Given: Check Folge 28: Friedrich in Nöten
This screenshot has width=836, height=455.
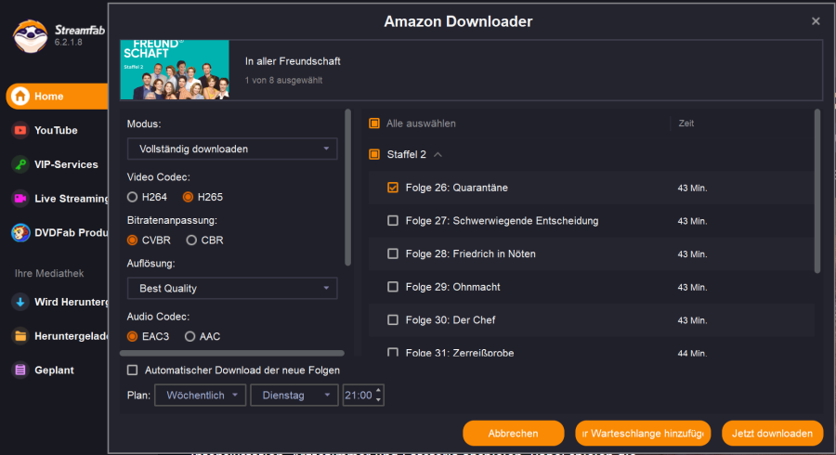Looking at the screenshot, I should [393, 253].
